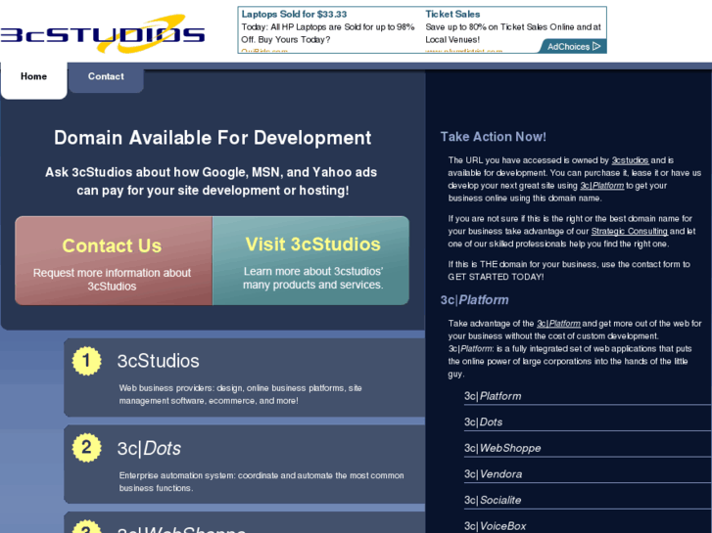Follow the 3cstudios link in Take Action paragraph
The height and width of the screenshot is (533, 712).
(x=630, y=160)
